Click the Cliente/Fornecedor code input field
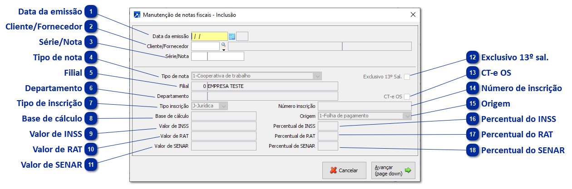 [x=205, y=46]
